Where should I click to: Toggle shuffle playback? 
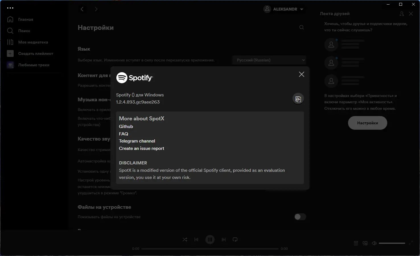(185, 240)
